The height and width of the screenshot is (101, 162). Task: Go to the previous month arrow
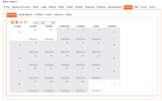point(33,22)
